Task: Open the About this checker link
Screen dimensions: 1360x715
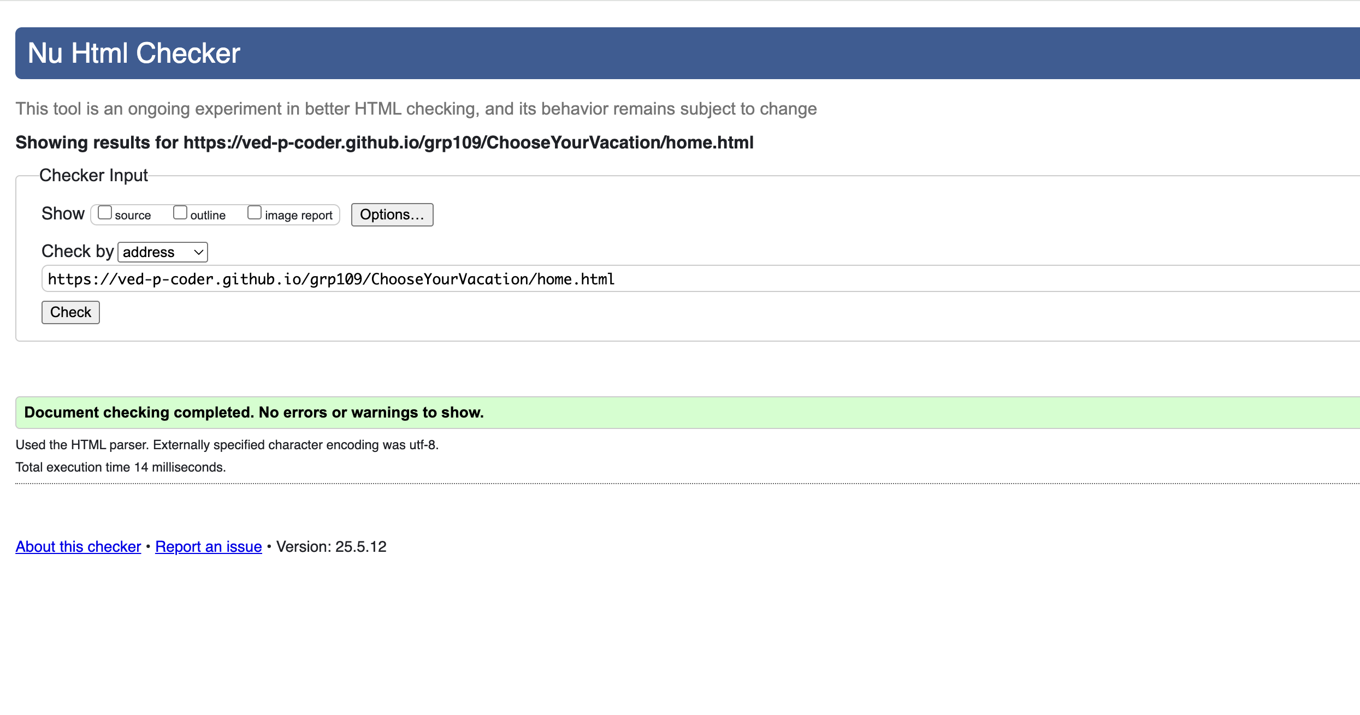Action: (x=78, y=546)
